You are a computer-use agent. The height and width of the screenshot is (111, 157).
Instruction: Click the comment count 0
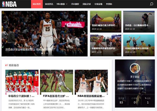135,102
